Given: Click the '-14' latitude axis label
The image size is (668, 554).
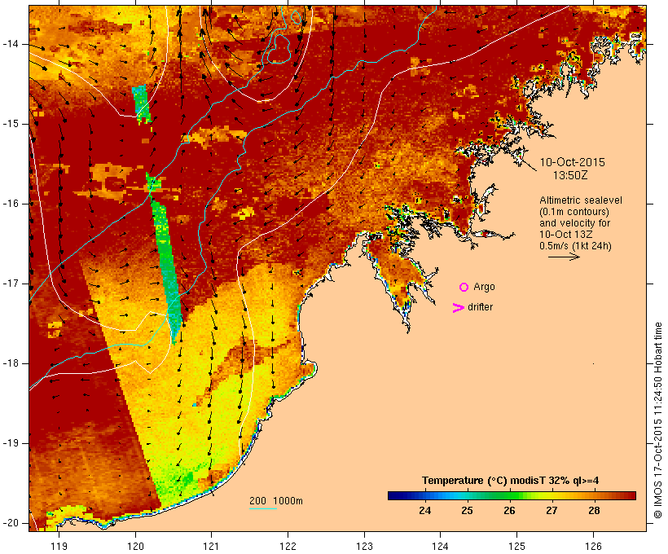Looking at the screenshot, I should pos(10,44).
